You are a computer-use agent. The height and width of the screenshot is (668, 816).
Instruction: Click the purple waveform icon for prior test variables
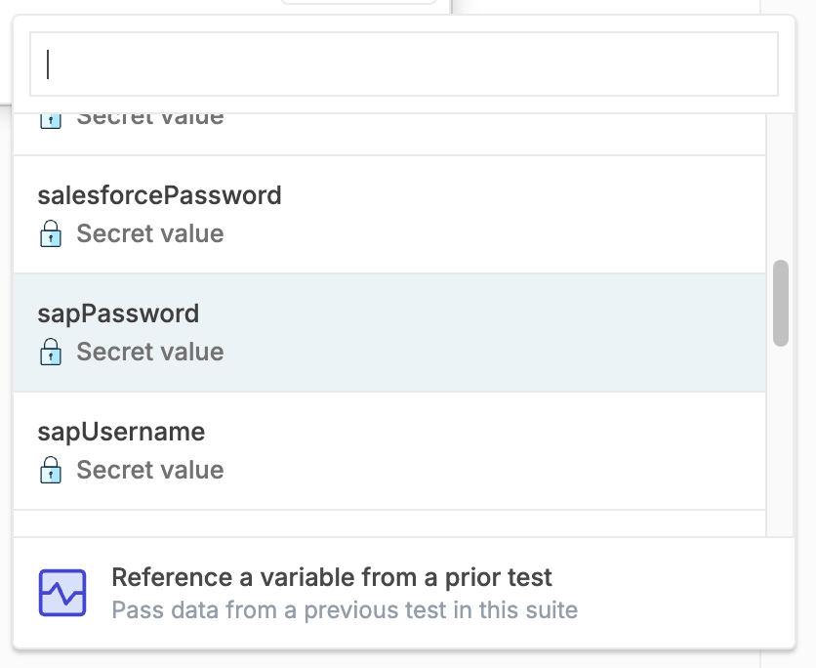click(x=60, y=592)
